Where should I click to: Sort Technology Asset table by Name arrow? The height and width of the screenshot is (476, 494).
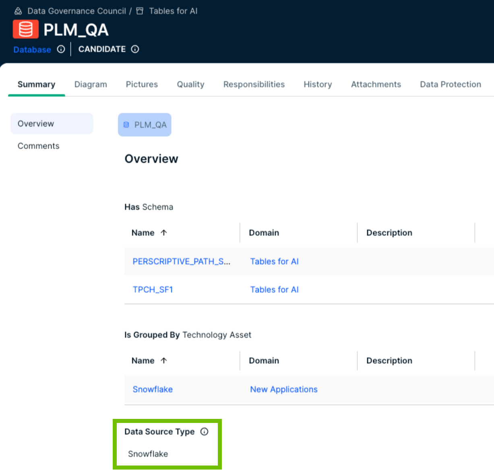pyautogui.click(x=163, y=361)
